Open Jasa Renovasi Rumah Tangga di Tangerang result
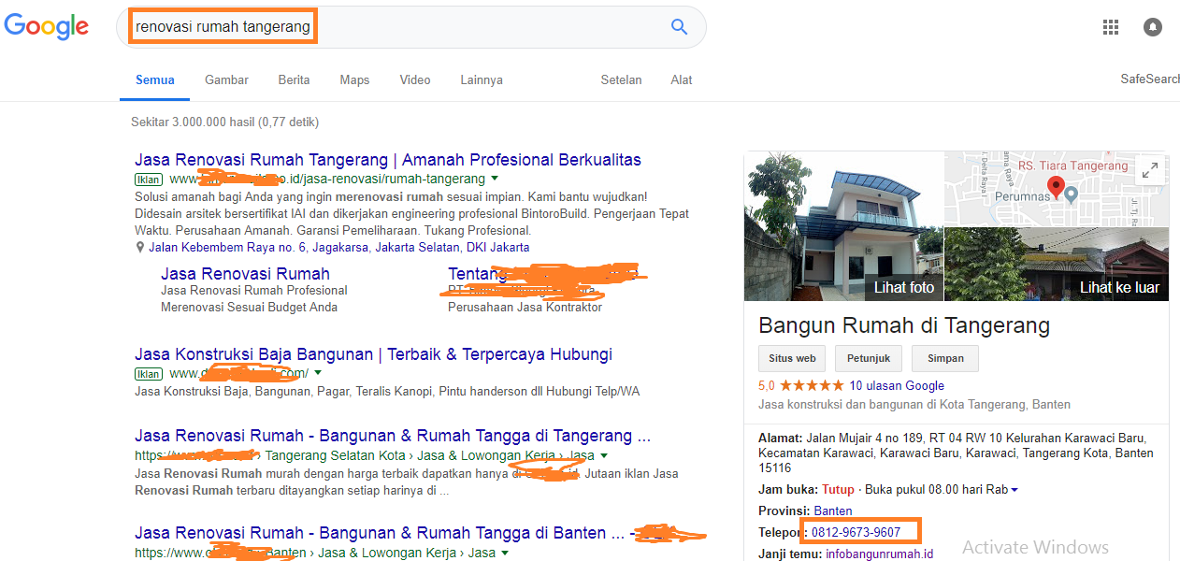The width and height of the screenshot is (1180, 561). [393, 436]
